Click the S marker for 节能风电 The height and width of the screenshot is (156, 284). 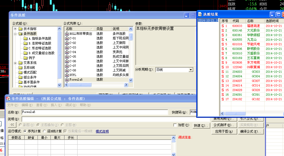tap(223, 44)
